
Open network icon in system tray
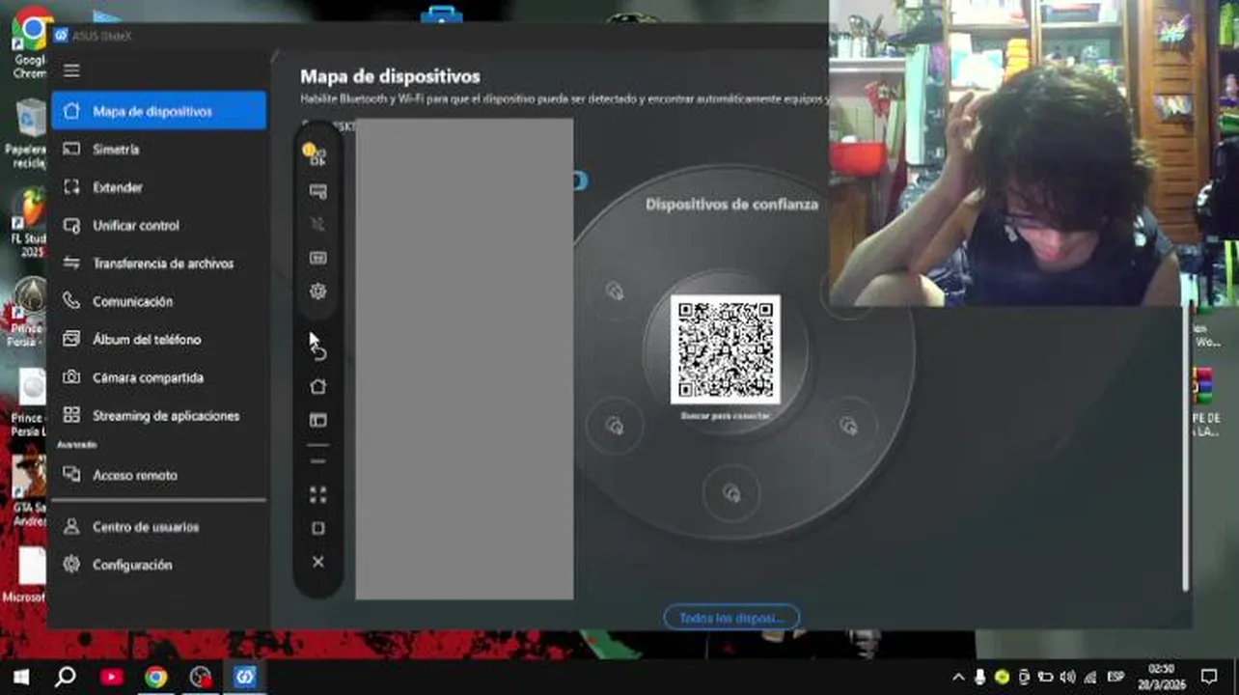[1089, 677]
